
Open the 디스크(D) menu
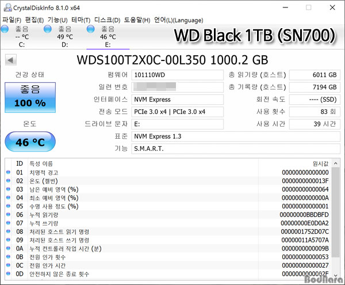107,20
